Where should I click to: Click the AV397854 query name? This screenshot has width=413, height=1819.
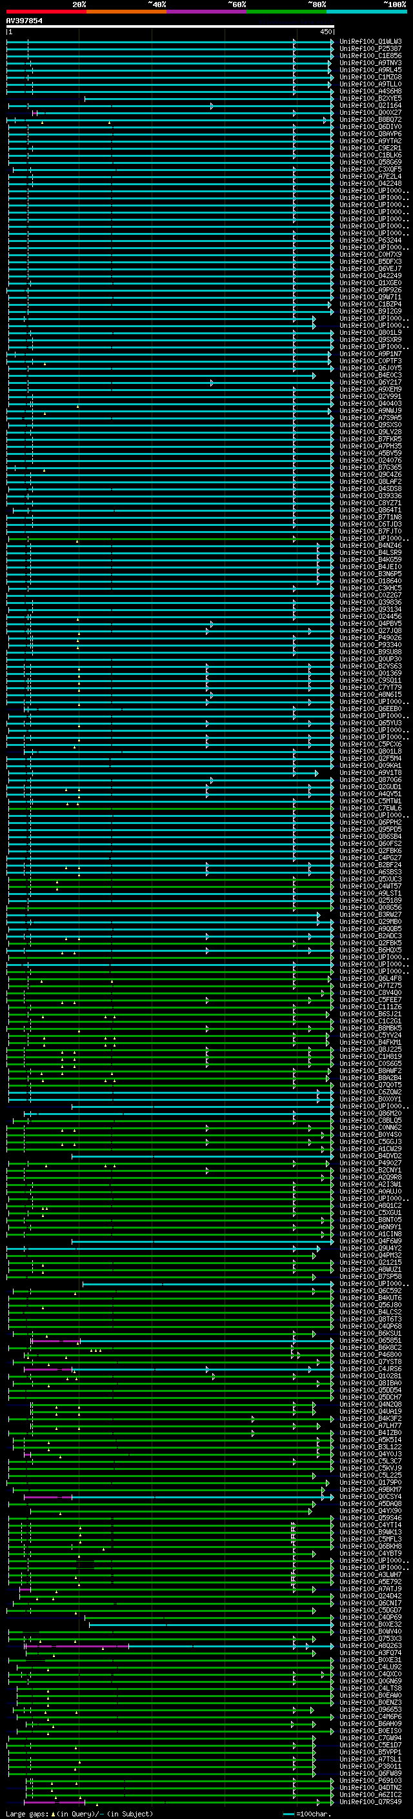tap(24, 21)
